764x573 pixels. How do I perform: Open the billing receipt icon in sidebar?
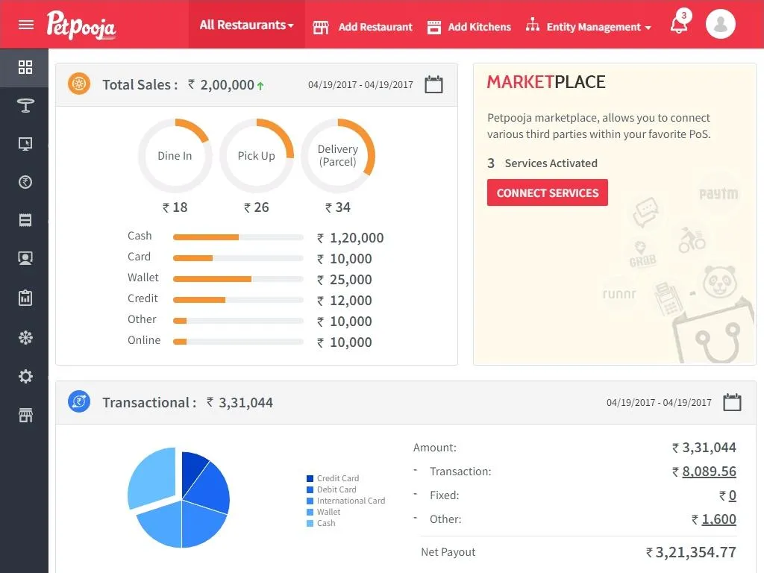[x=25, y=219]
